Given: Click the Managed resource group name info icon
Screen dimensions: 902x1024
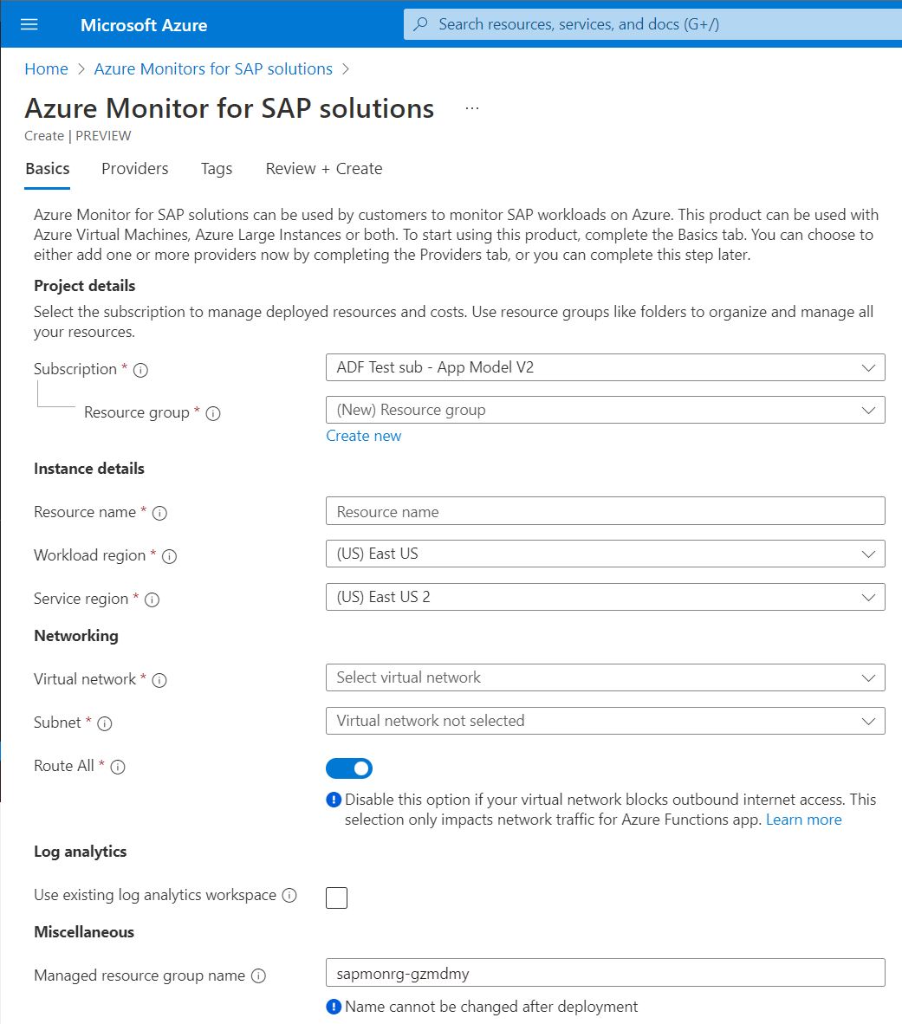Looking at the screenshot, I should (x=258, y=975).
